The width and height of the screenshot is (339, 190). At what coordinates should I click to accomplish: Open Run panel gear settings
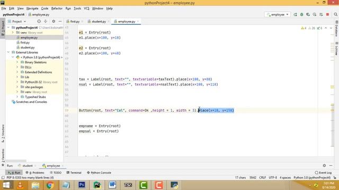coord(324,165)
